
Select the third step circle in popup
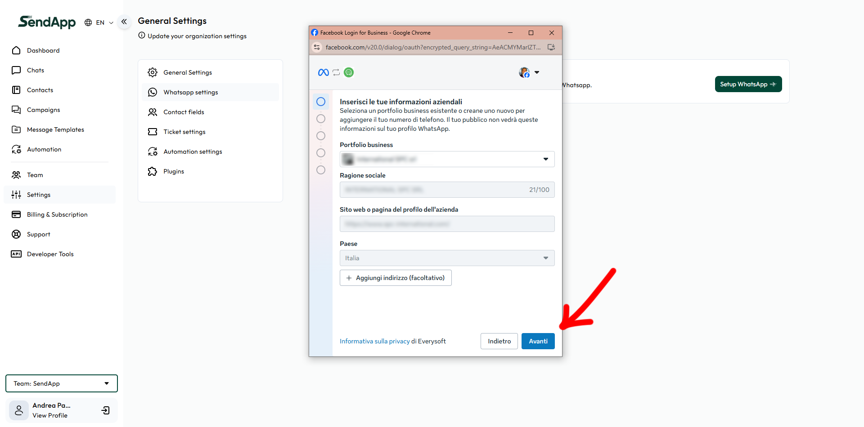point(321,136)
